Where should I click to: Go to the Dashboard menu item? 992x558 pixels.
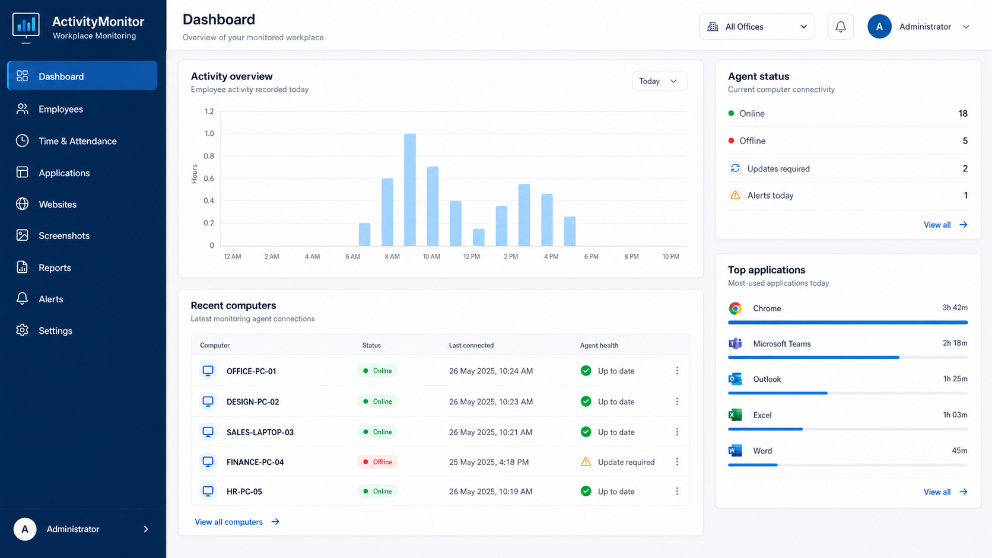[x=82, y=76]
